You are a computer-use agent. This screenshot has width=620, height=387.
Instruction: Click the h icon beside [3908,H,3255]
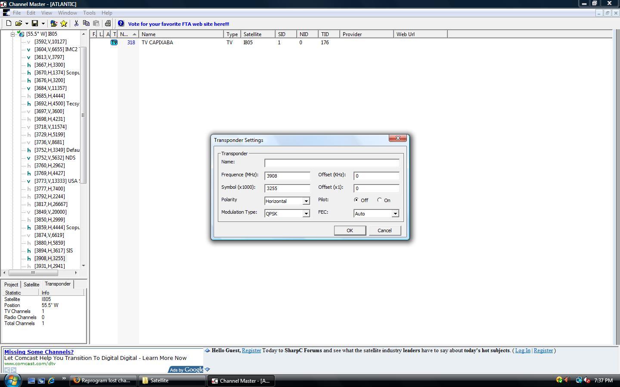point(29,258)
